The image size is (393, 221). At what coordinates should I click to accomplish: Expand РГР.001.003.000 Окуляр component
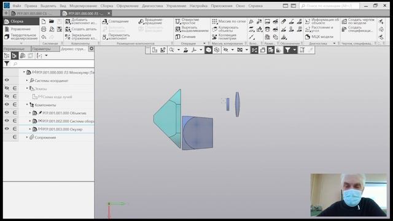[30, 129]
